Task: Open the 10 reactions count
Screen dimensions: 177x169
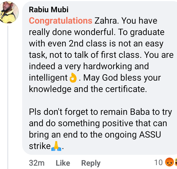Action: click(x=158, y=162)
